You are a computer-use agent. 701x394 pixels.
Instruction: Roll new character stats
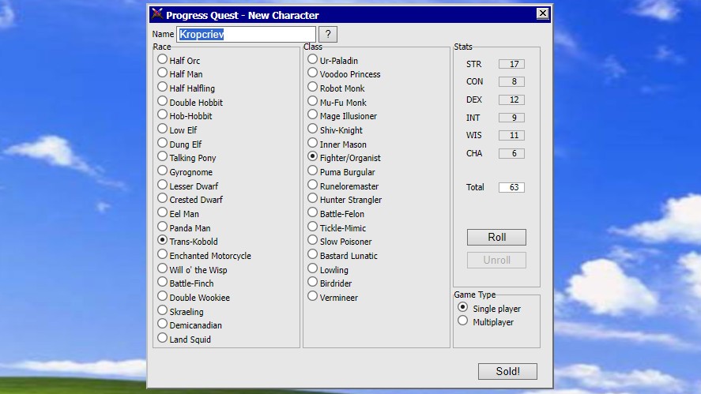pyautogui.click(x=496, y=237)
